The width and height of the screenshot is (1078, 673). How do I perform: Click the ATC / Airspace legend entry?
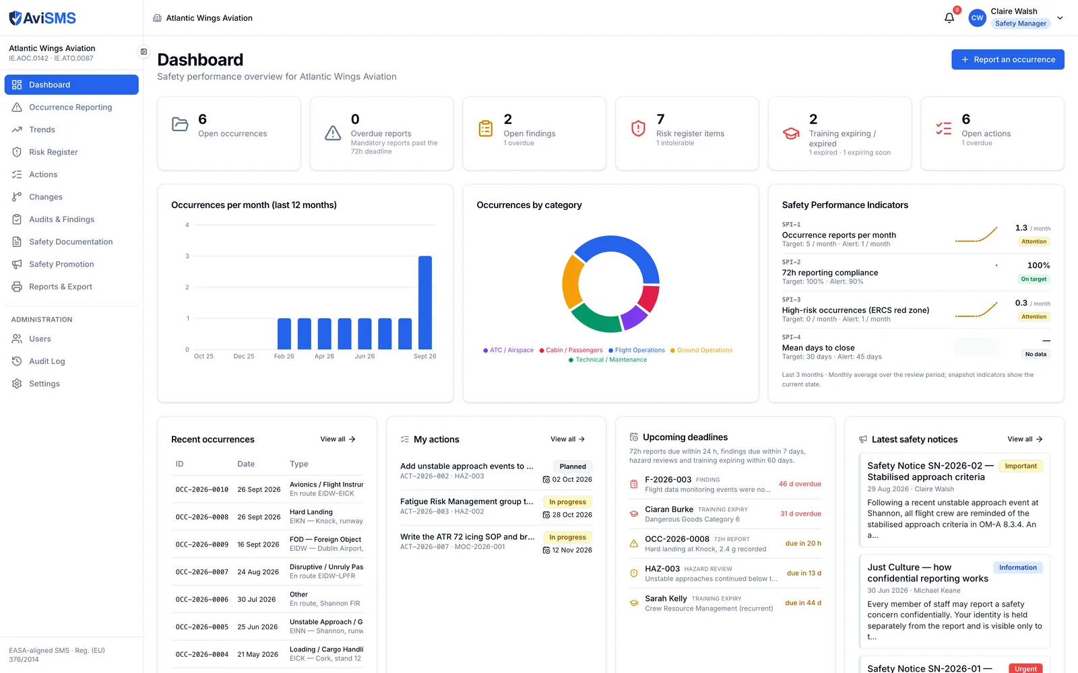[508, 350]
